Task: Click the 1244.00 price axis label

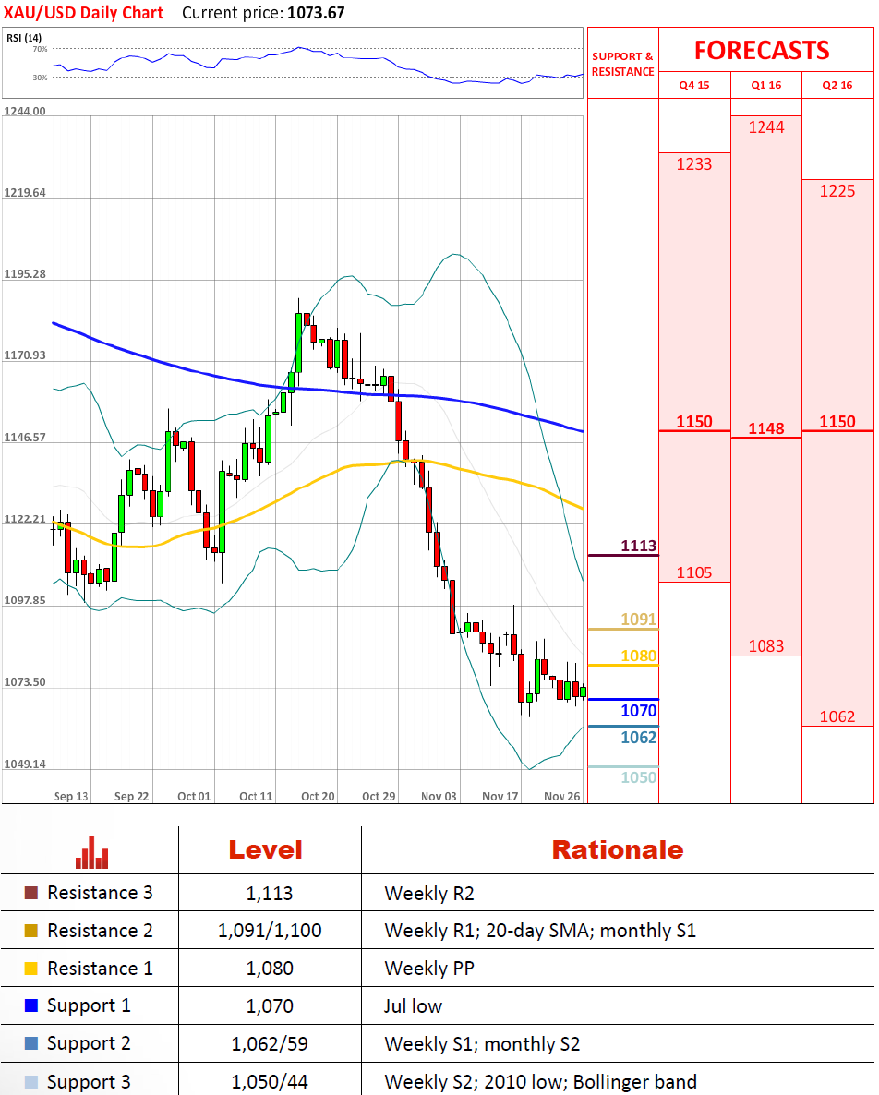Action: (x=25, y=111)
